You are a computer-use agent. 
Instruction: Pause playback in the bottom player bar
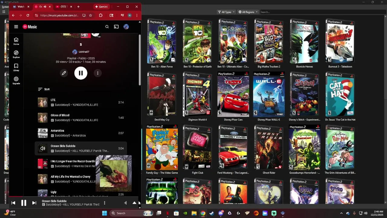point(24,203)
